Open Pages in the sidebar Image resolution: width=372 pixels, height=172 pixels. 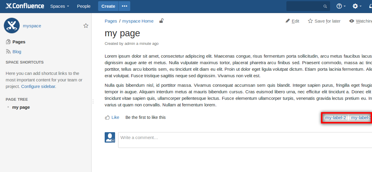coord(19,42)
